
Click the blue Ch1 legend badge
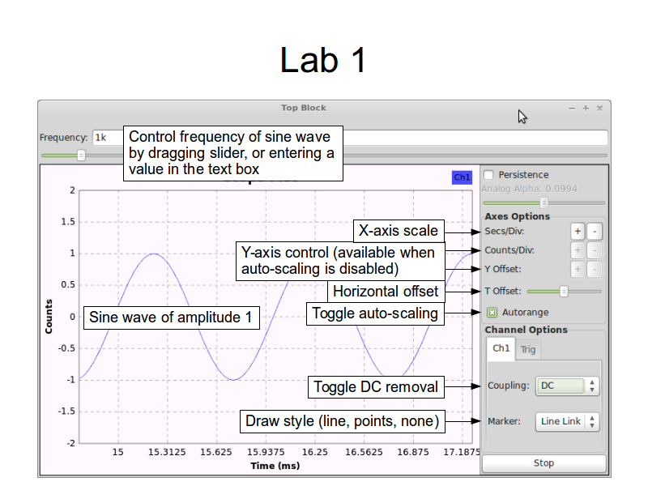click(462, 177)
